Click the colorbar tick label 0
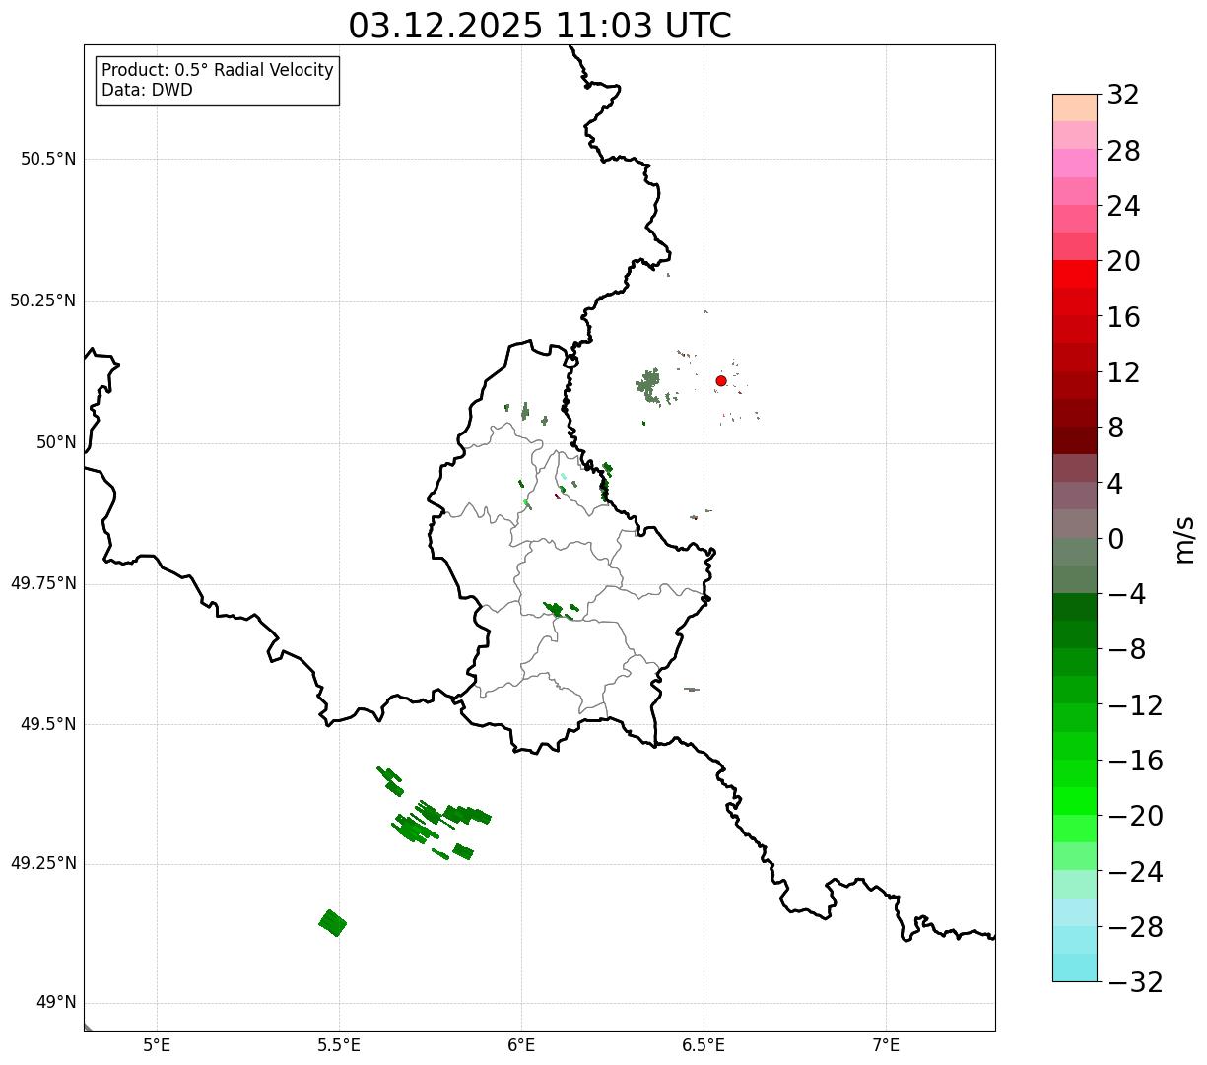The image size is (1207, 1065). tap(1115, 539)
